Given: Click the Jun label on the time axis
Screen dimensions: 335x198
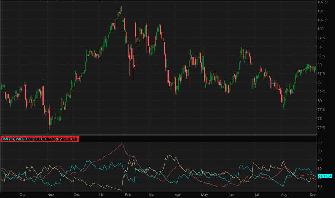Looking at the screenshot, I should click(231, 194).
